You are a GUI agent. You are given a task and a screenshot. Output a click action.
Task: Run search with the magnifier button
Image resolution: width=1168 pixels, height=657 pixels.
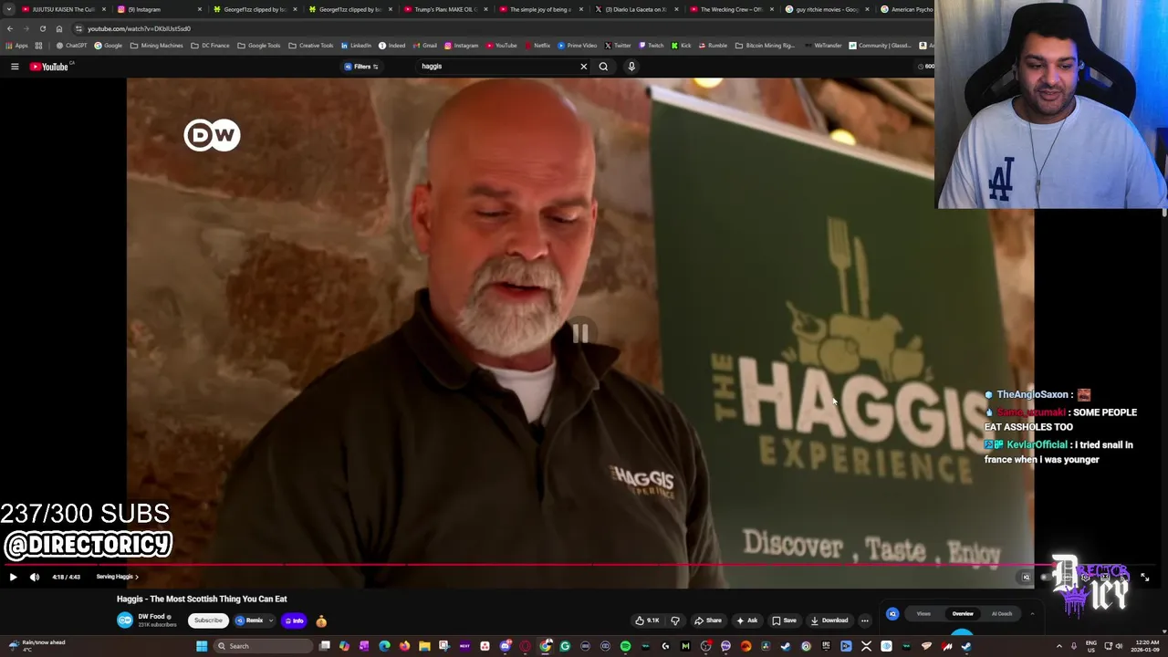(x=603, y=67)
